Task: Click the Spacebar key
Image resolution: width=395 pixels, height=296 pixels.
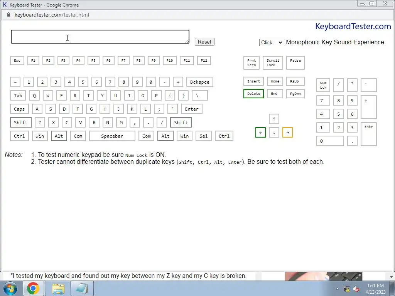Action: click(112, 136)
